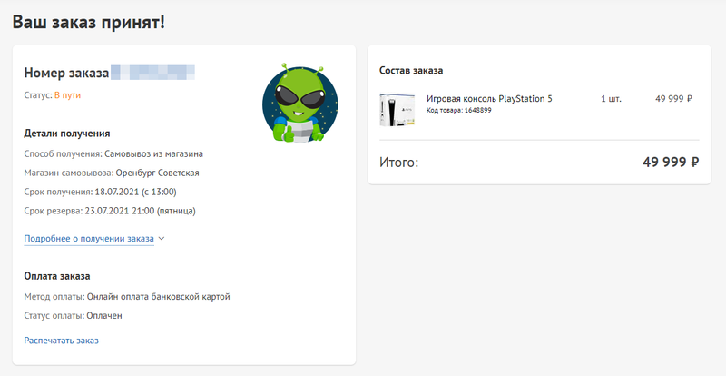Click the 1 шт. quantity label

(611, 98)
